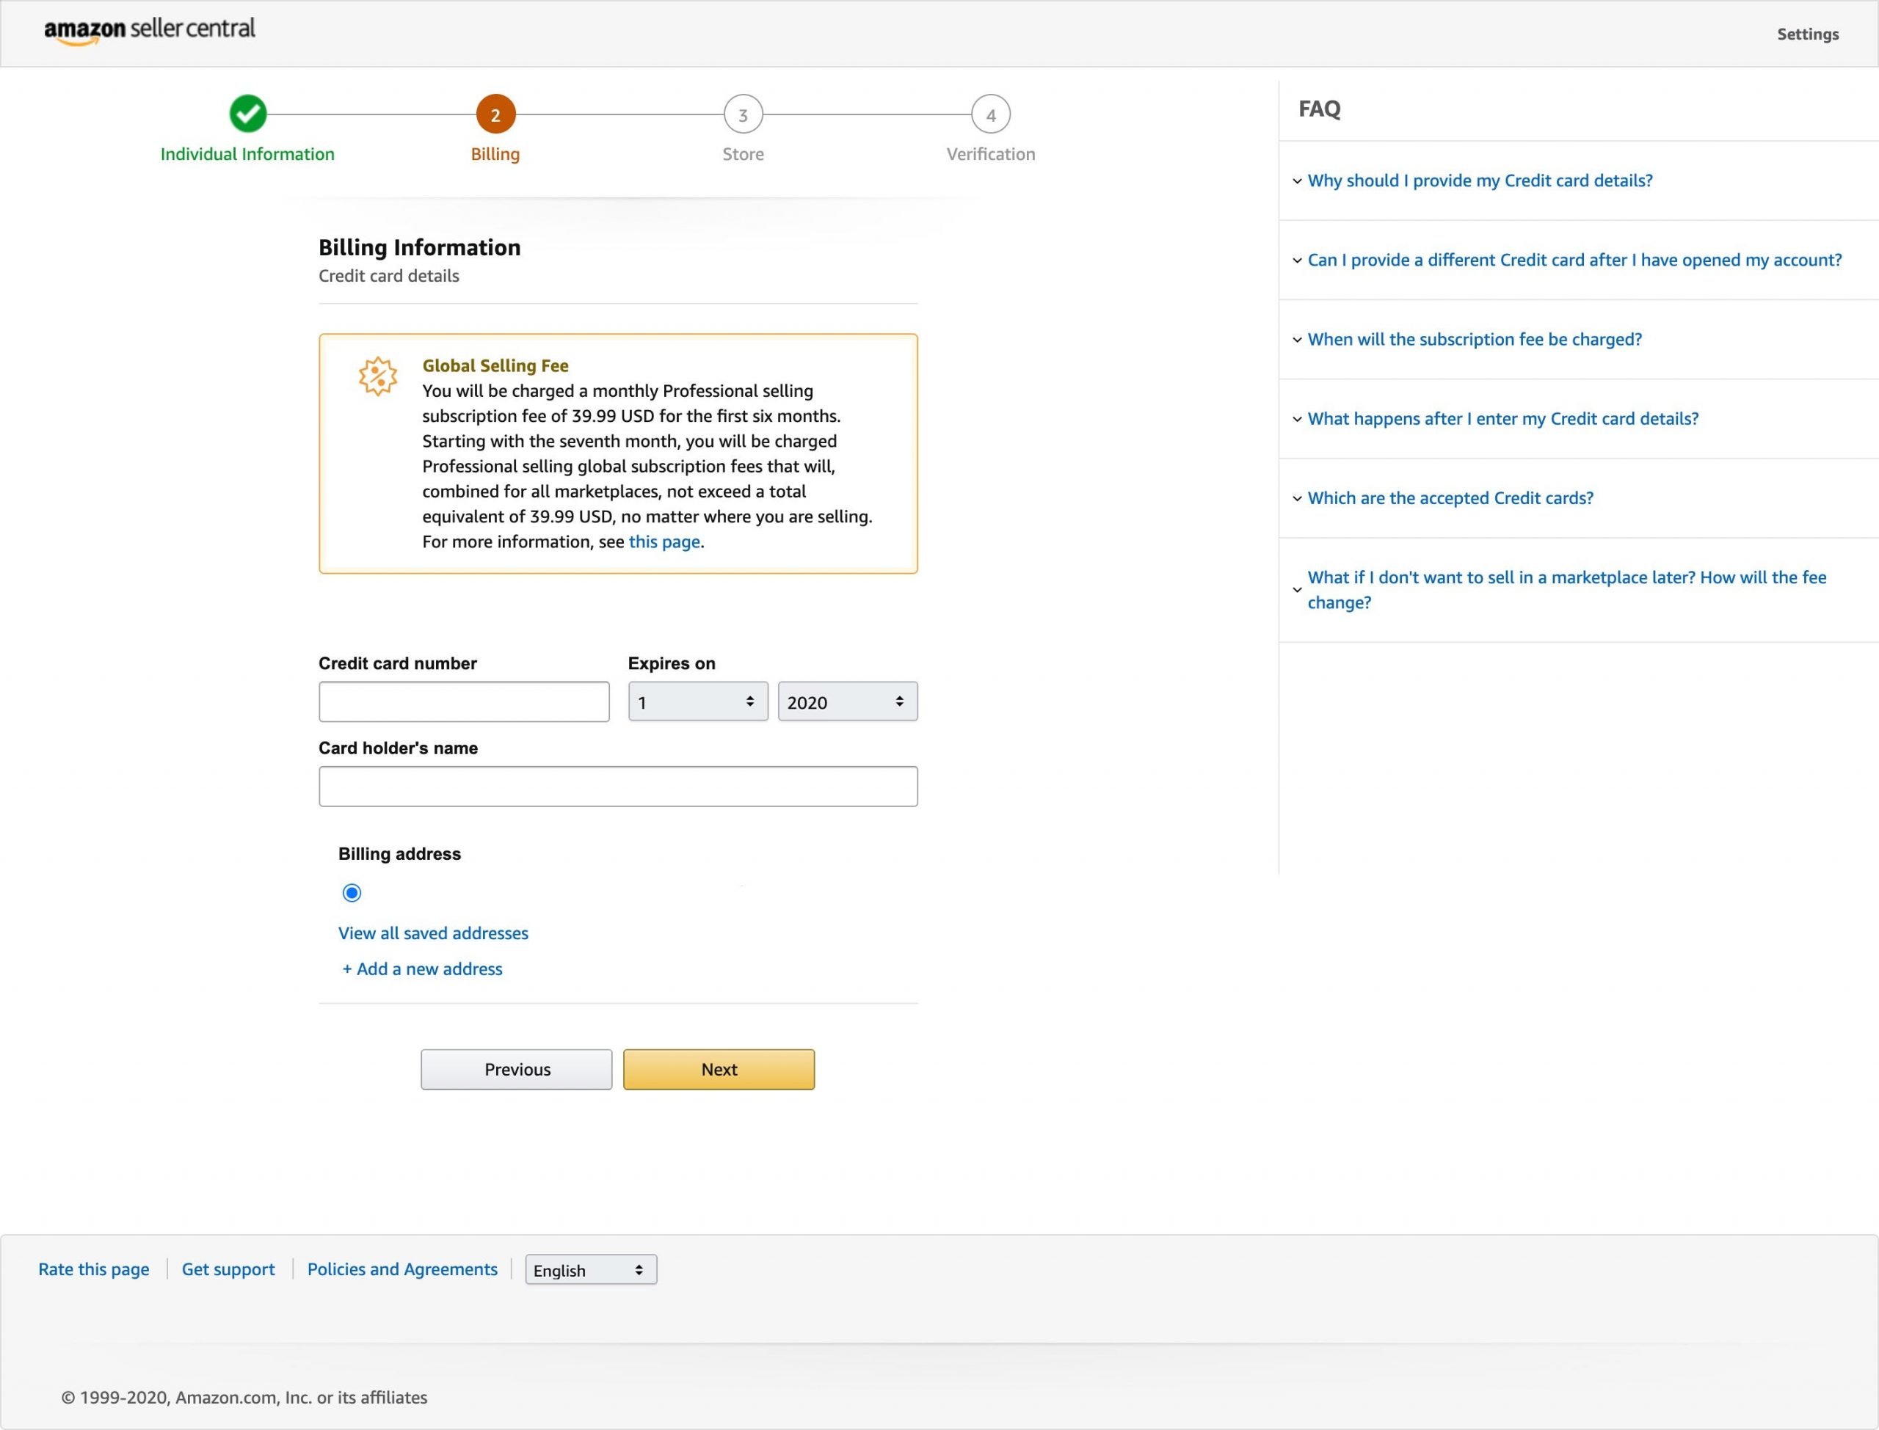Click the Next button to proceed
Image resolution: width=1879 pixels, height=1430 pixels.
718,1068
